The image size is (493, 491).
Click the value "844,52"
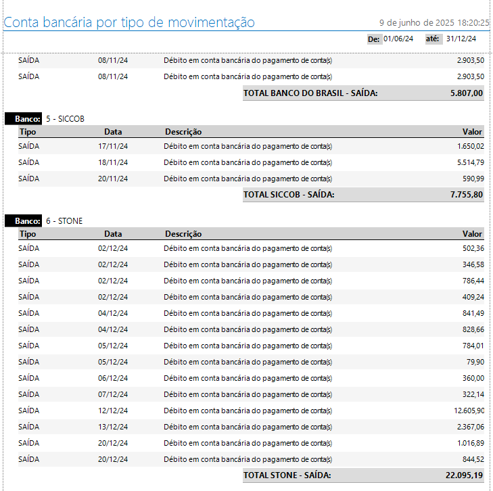click(473, 460)
